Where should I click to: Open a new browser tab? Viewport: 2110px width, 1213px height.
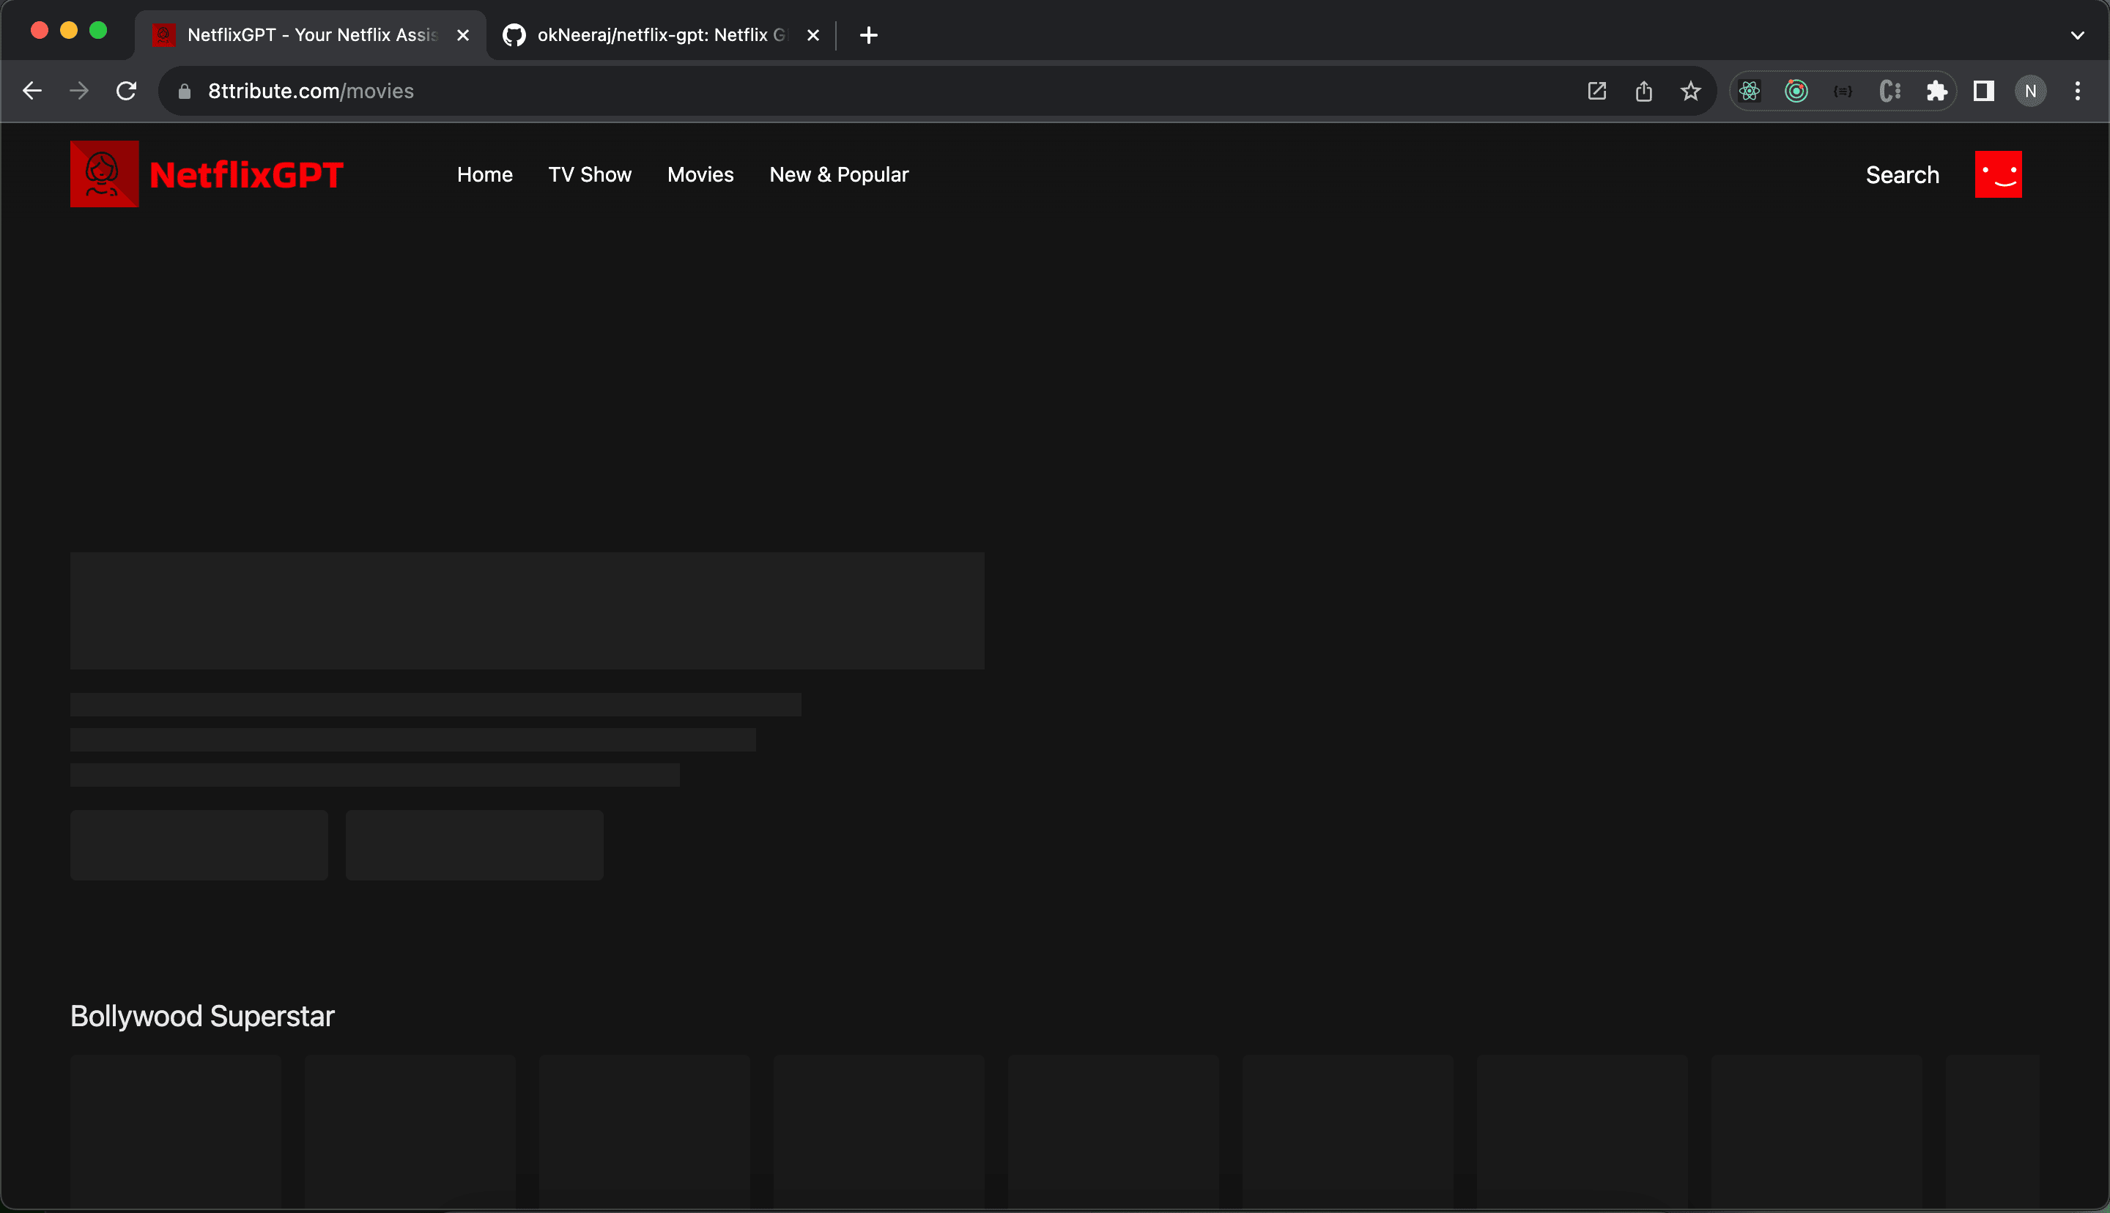click(x=868, y=35)
